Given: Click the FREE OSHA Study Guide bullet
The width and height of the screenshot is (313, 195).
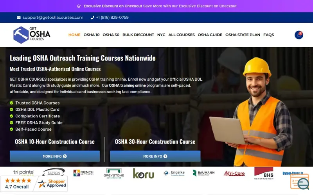Looking at the screenshot, I should [39, 122].
